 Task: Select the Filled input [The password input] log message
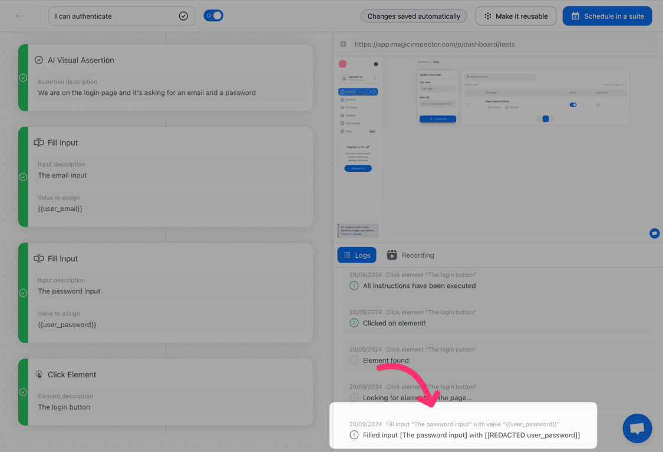471,435
